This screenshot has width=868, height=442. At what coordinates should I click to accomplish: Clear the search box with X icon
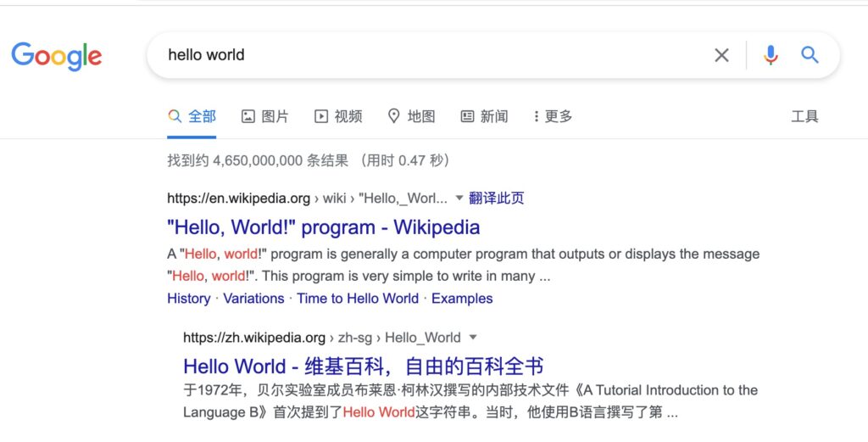[x=721, y=55]
